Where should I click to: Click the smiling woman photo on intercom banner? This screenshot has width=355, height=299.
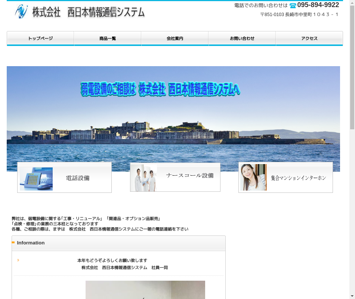(253, 178)
